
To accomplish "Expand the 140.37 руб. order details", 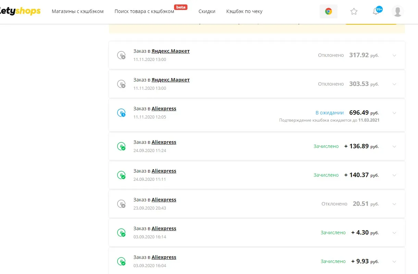I will (x=394, y=175).
